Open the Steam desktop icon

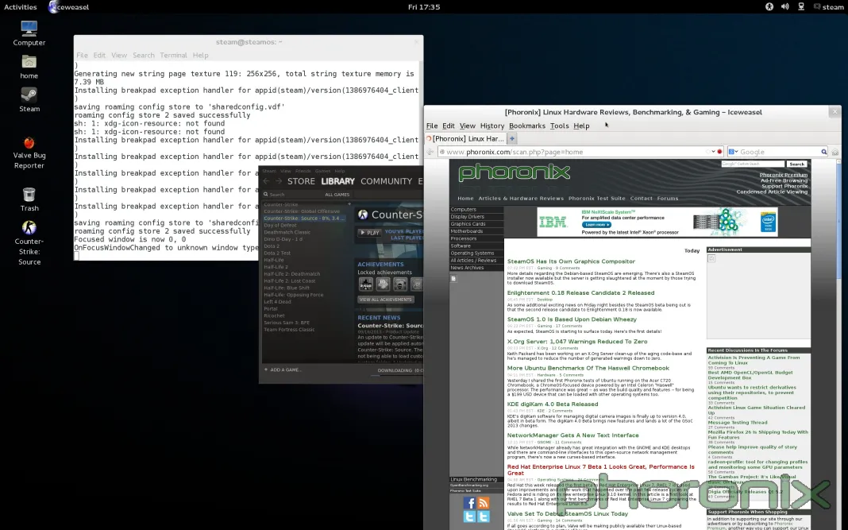click(x=29, y=95)
